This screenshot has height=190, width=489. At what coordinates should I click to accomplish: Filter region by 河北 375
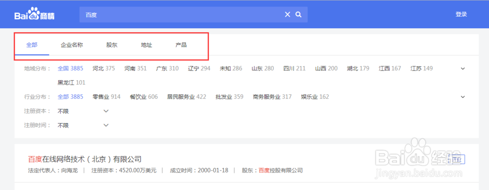[104, 68]
